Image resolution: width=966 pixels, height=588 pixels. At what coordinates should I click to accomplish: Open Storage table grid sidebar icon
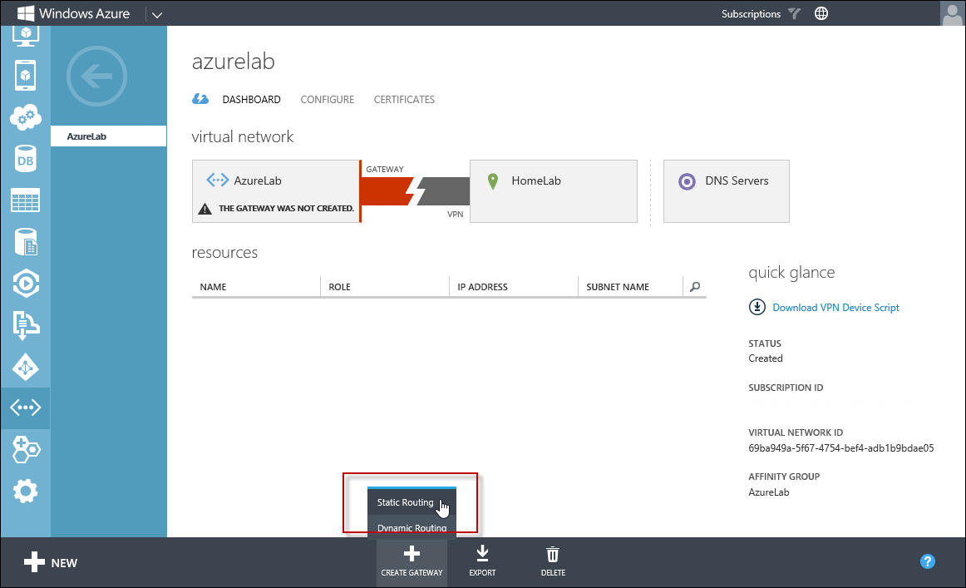[25, 200]
